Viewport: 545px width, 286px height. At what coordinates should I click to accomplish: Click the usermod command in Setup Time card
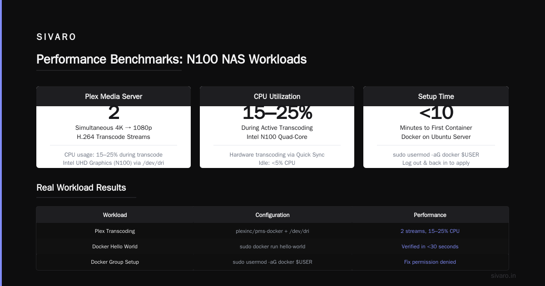436,155
